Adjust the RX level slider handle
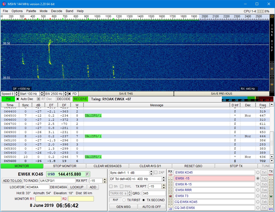Image resolution: width=275 pixels, height=212 pixels. point(170,196)
